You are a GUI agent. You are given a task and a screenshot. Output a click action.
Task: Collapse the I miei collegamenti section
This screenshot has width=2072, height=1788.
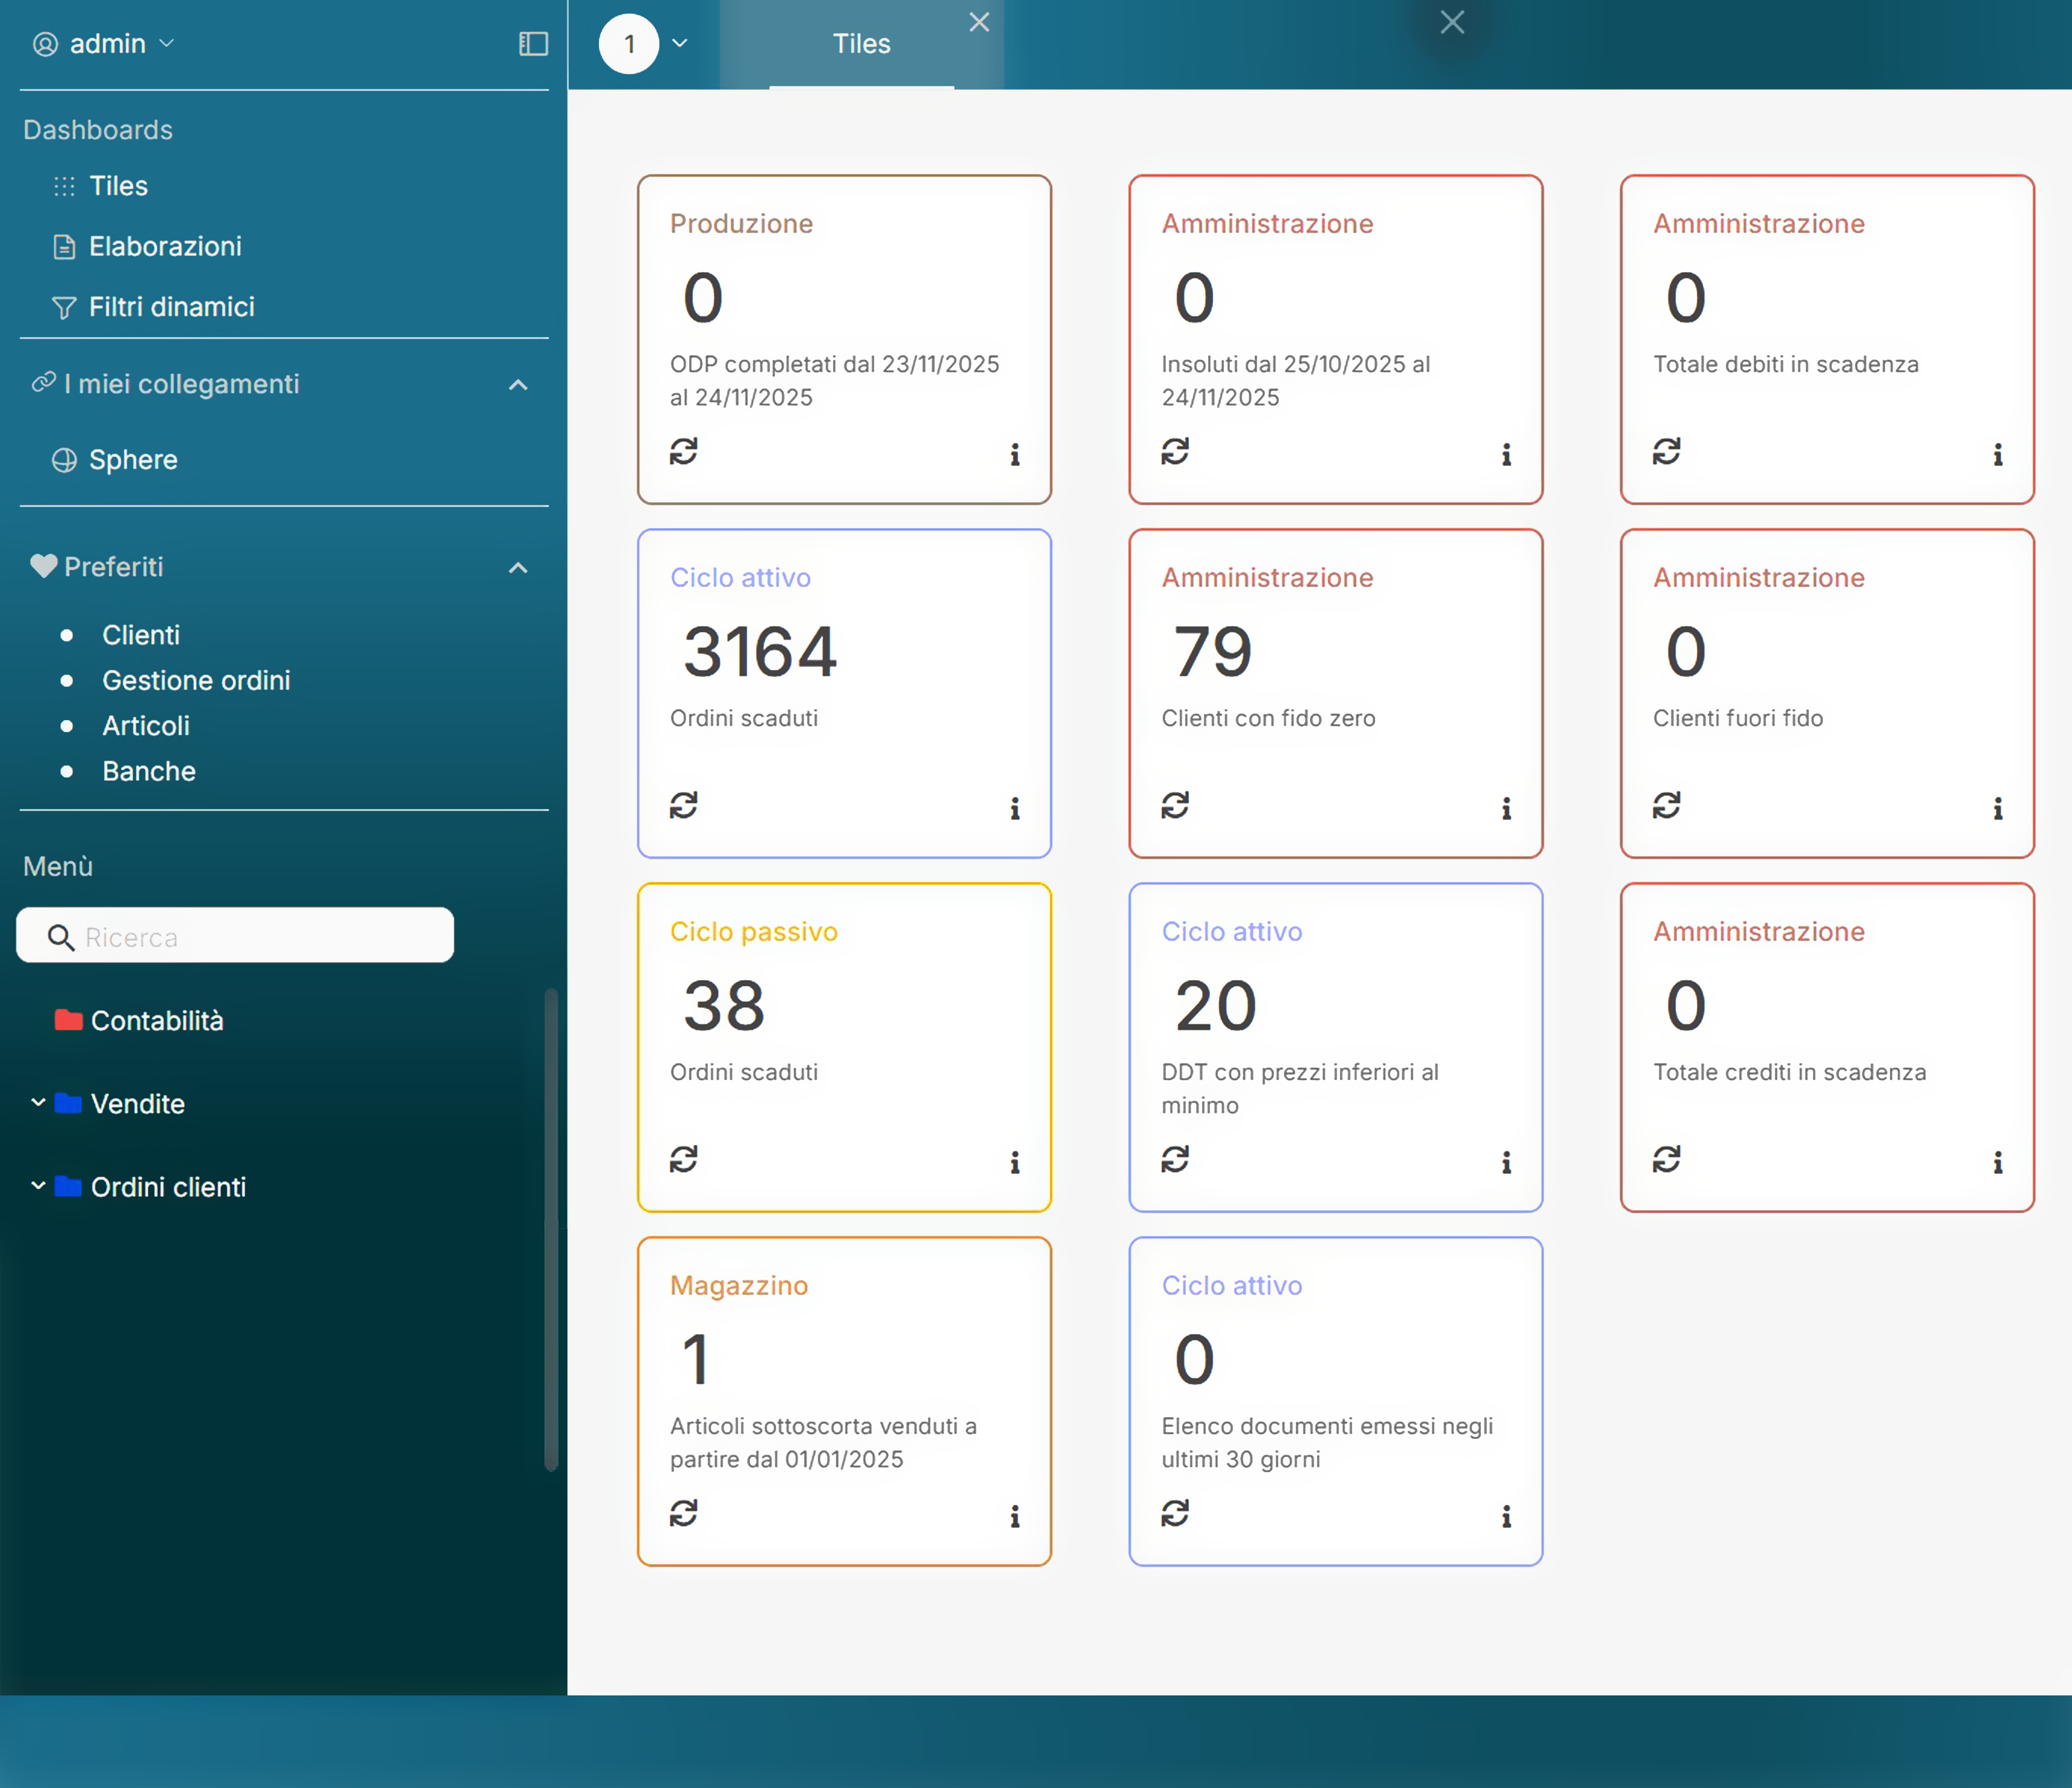click(x=517, y=385)
